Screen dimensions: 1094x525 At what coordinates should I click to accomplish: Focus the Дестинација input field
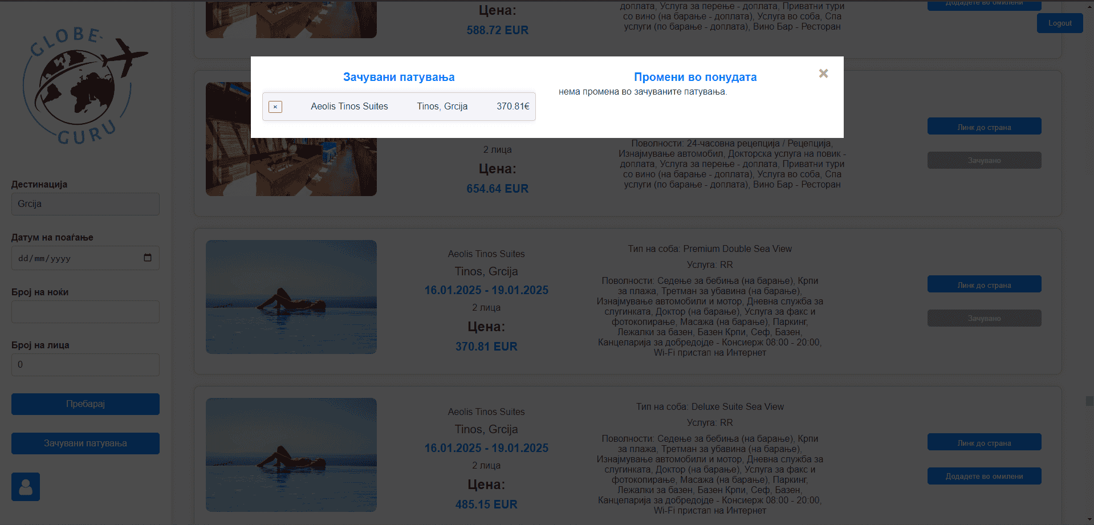(86, 204)
